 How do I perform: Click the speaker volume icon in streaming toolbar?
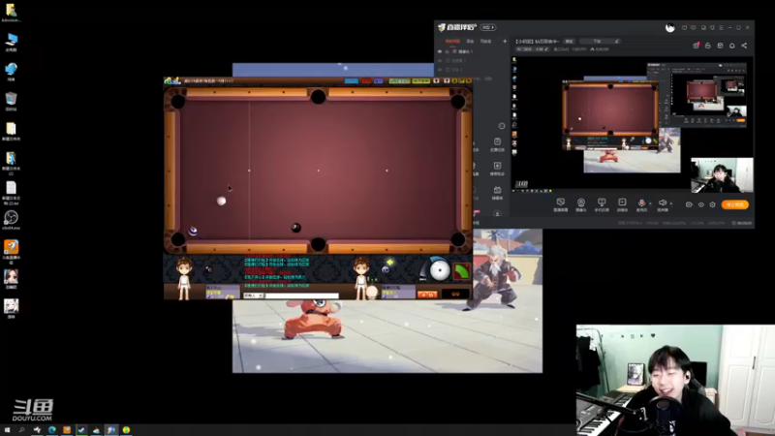tap(663, 202)
